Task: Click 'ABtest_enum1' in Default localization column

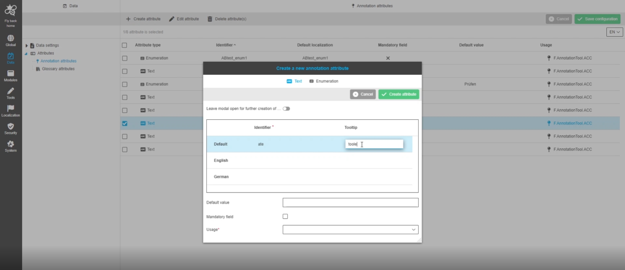Action: (x=315, y=58)
